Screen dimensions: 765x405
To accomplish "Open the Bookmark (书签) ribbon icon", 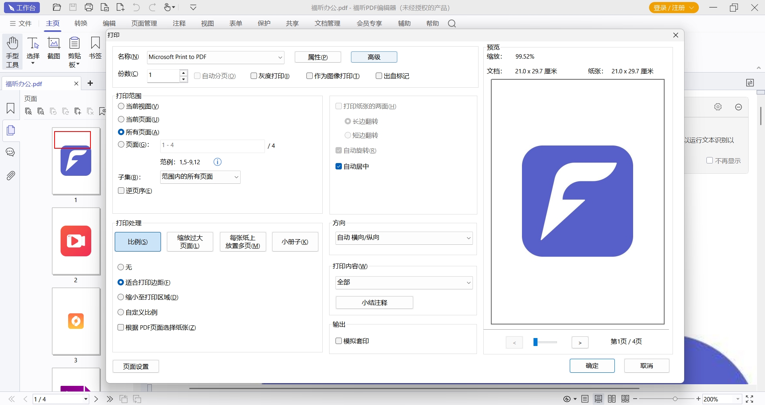I will pos(95,43).
